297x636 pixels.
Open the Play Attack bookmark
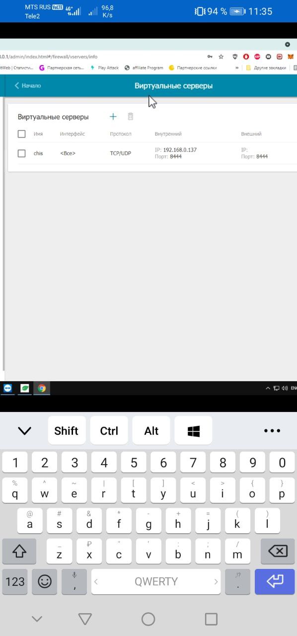click(x=105, y=68)
